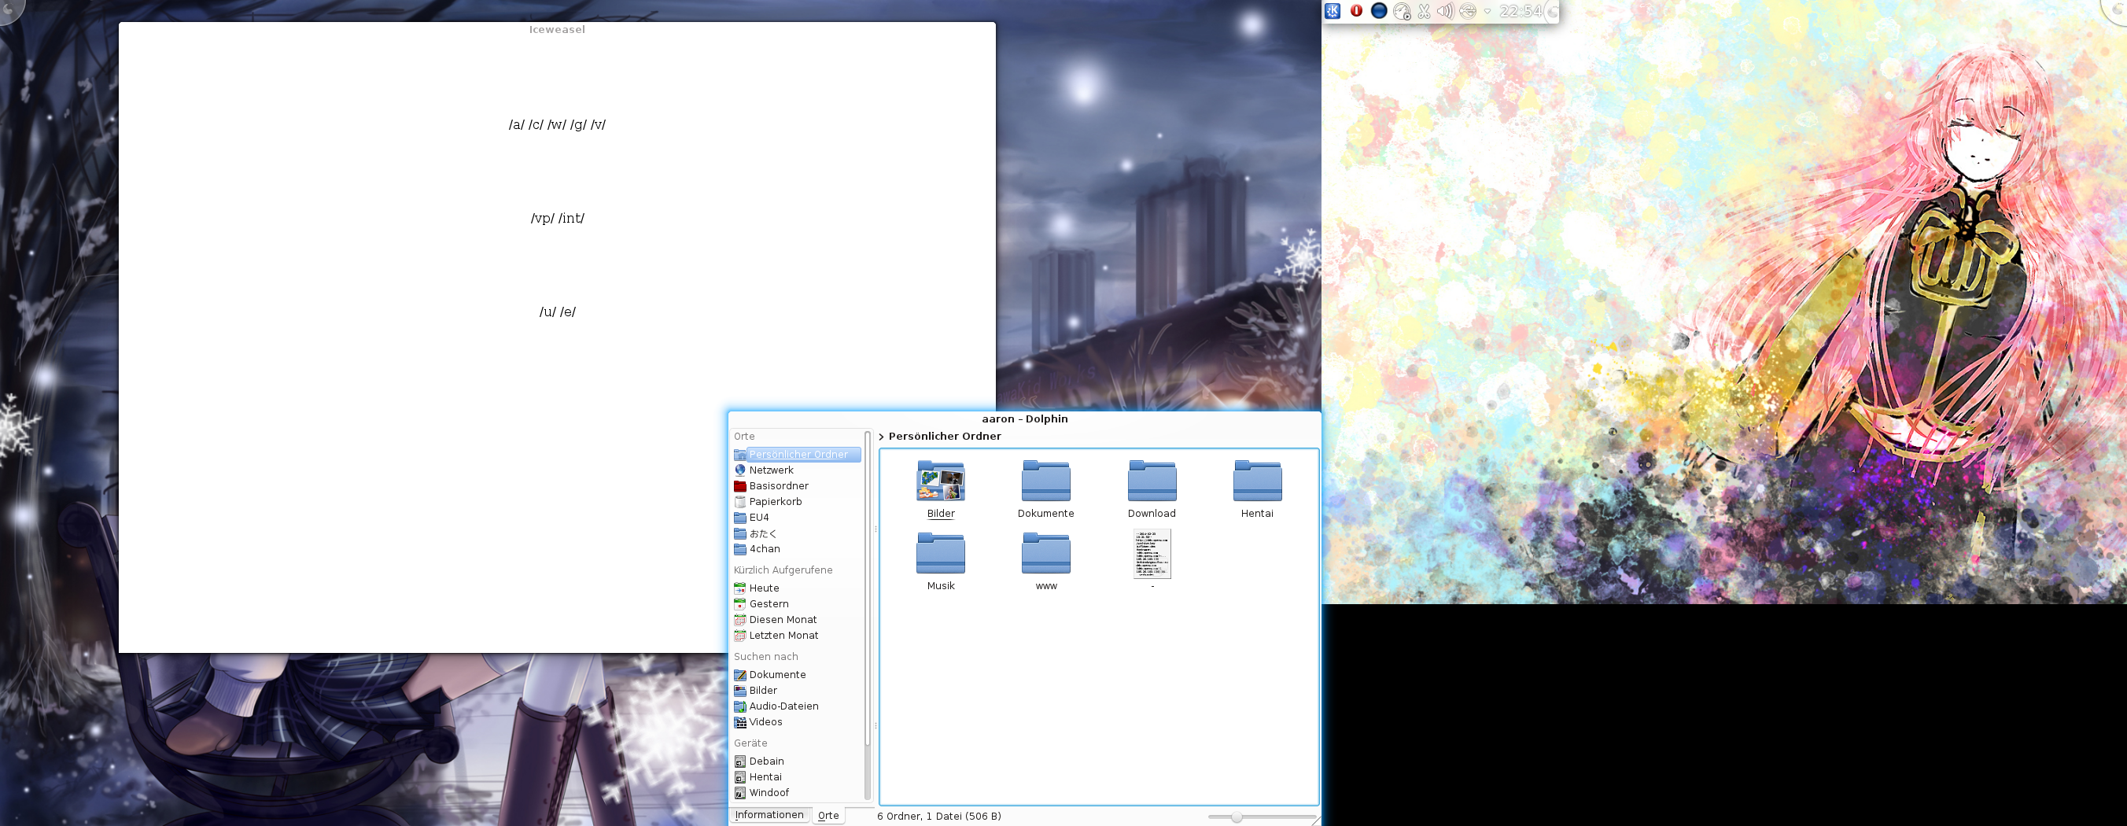Screen dimensions: 2127x826
Task: Select the text file named "-"
Action: tap(1152, 559)
